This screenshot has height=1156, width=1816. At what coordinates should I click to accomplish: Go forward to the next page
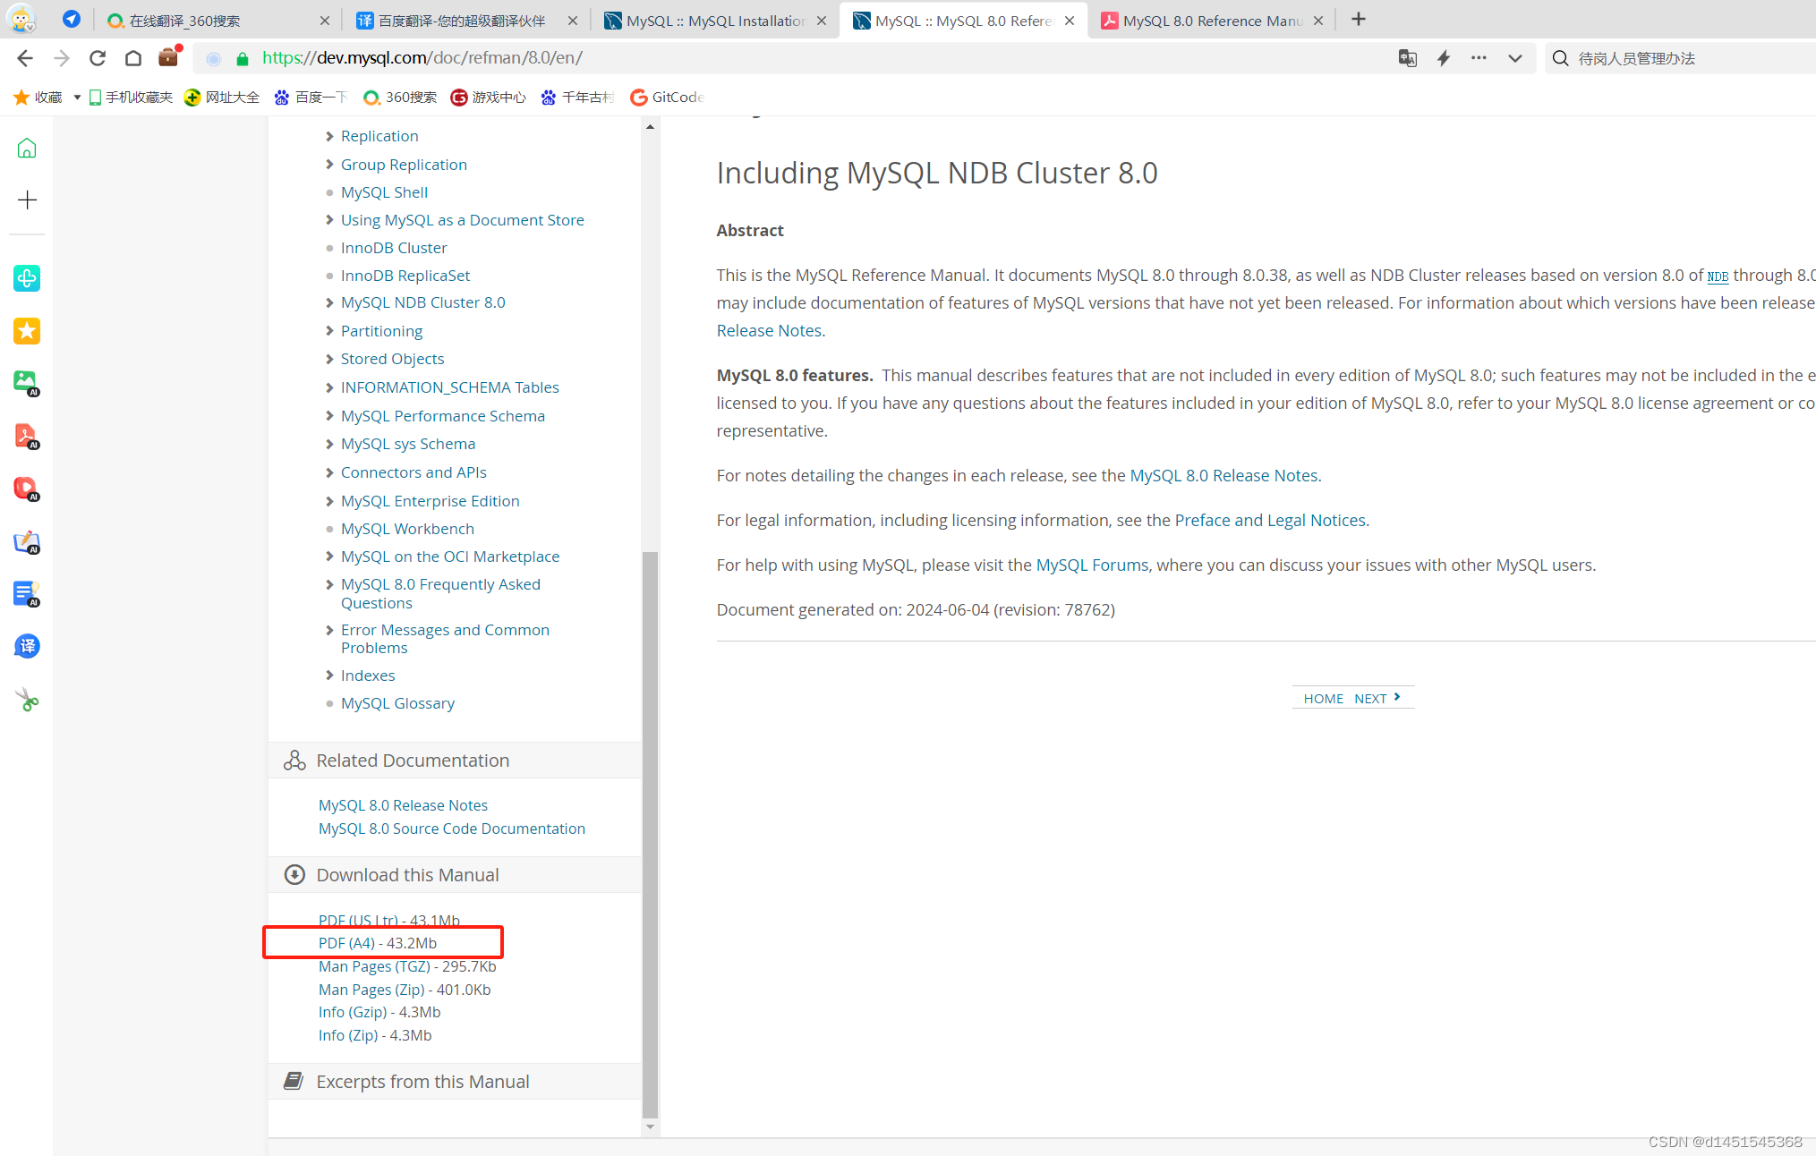[61, 58]
